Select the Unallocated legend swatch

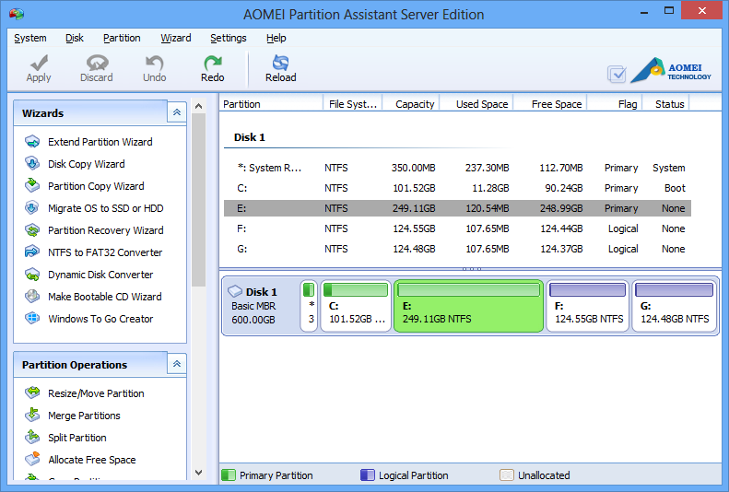pyautogui.click(x=507, y=474)
